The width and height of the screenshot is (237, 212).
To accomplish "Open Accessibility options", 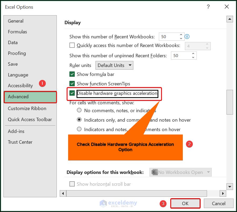I will coord(30,86).
